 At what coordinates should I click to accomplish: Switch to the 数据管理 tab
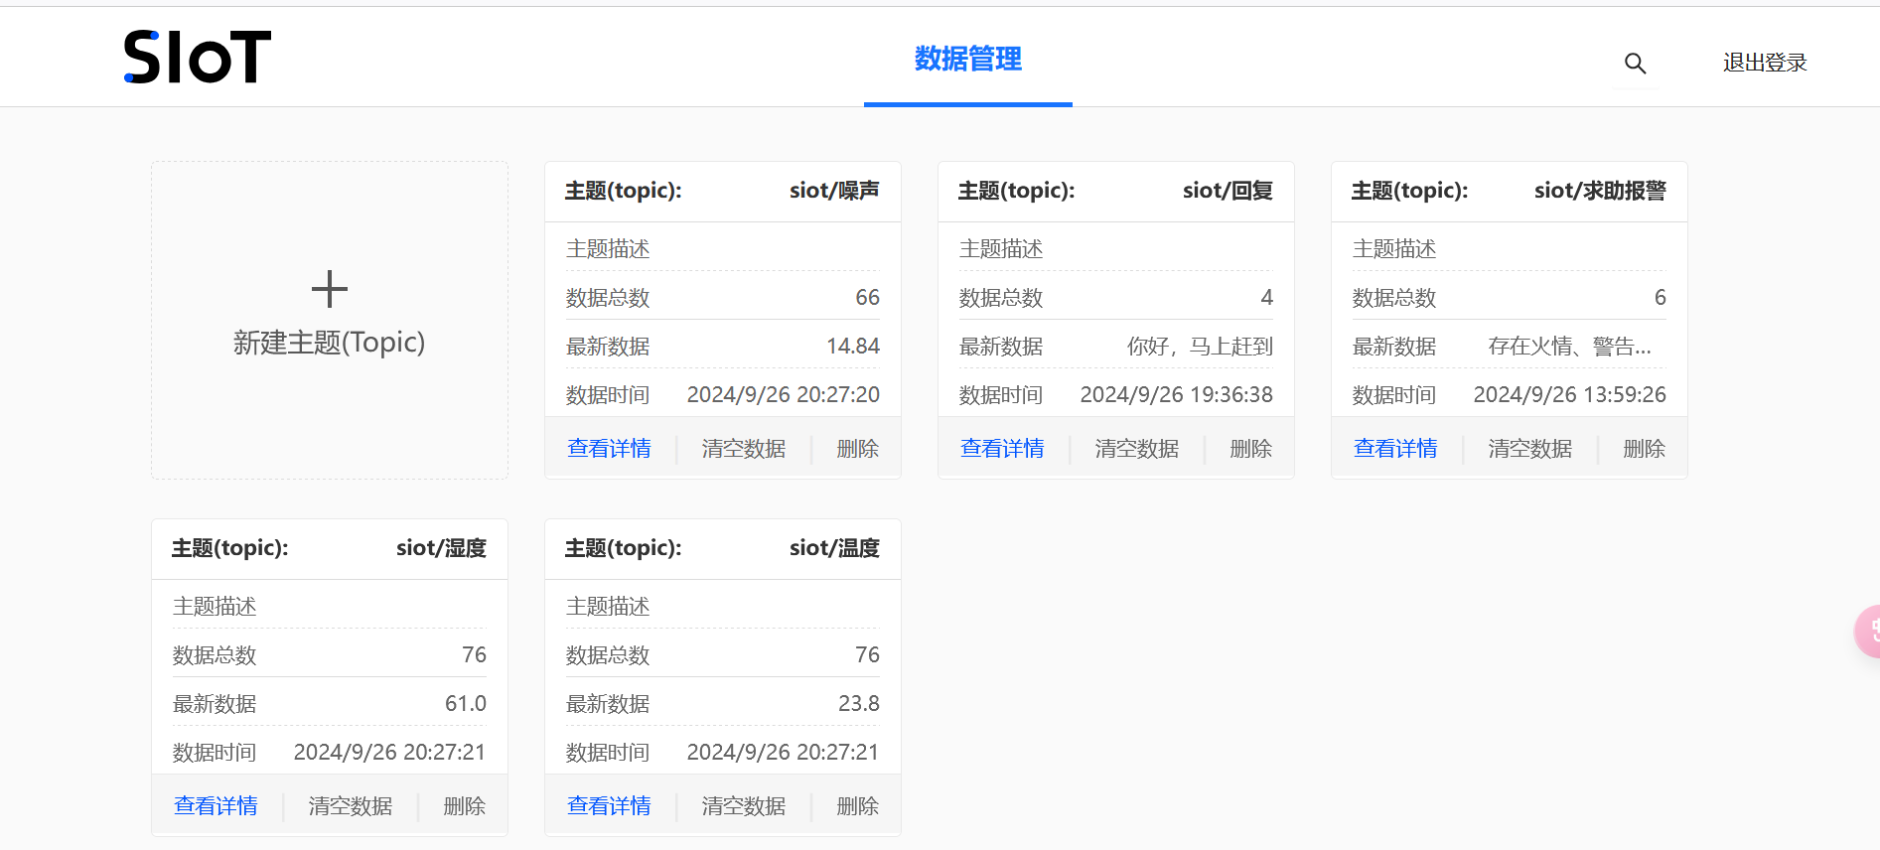click(968, 60)
